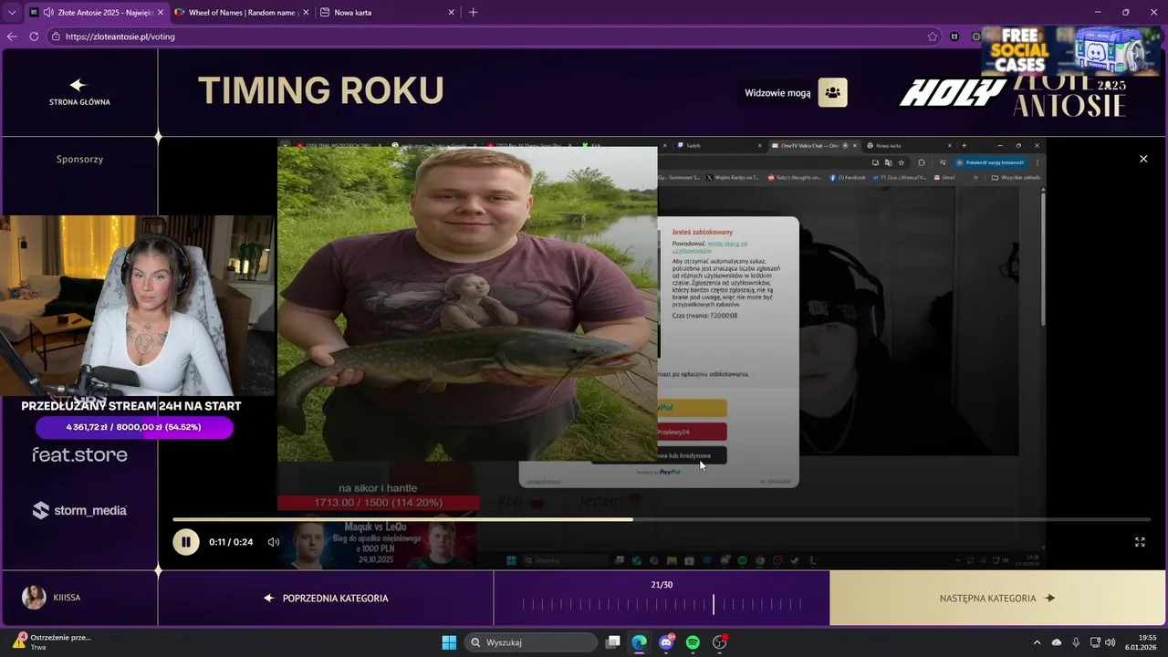Open the OneDrive cloud tray icon
Image resolution: width=1168 pixels, height=657 pixels.
click(x=1057, y=642)
